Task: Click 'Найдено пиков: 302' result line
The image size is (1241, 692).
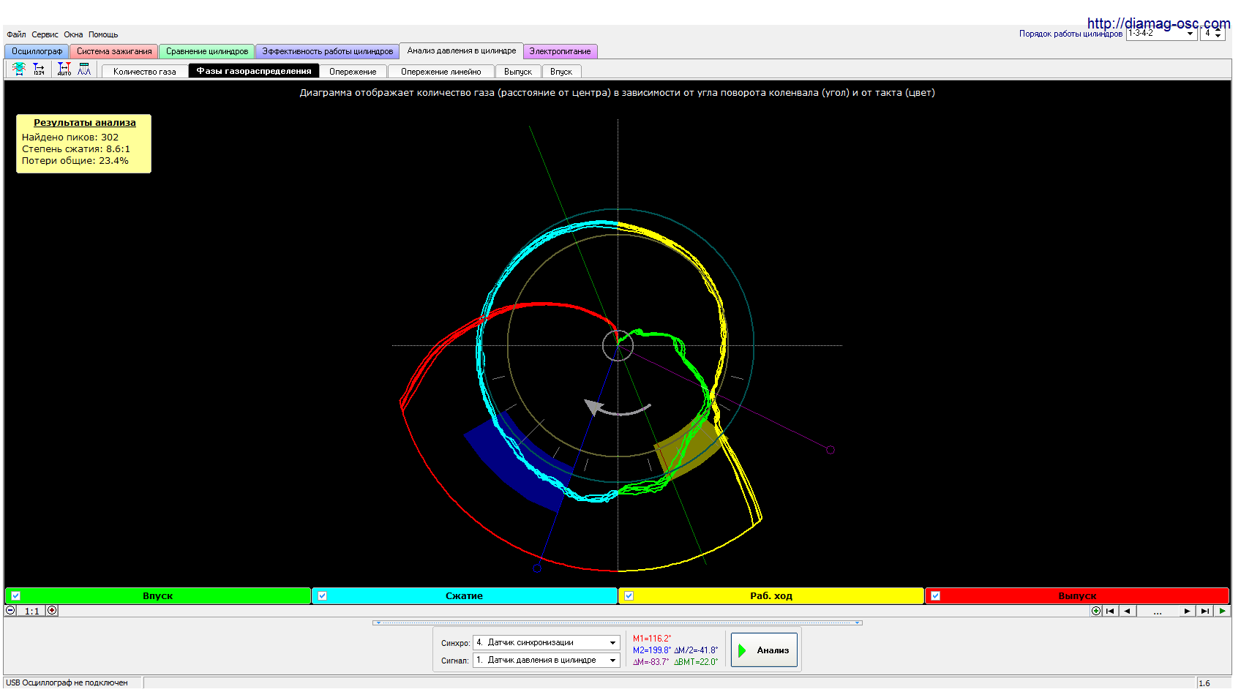Action: (70, 138)
